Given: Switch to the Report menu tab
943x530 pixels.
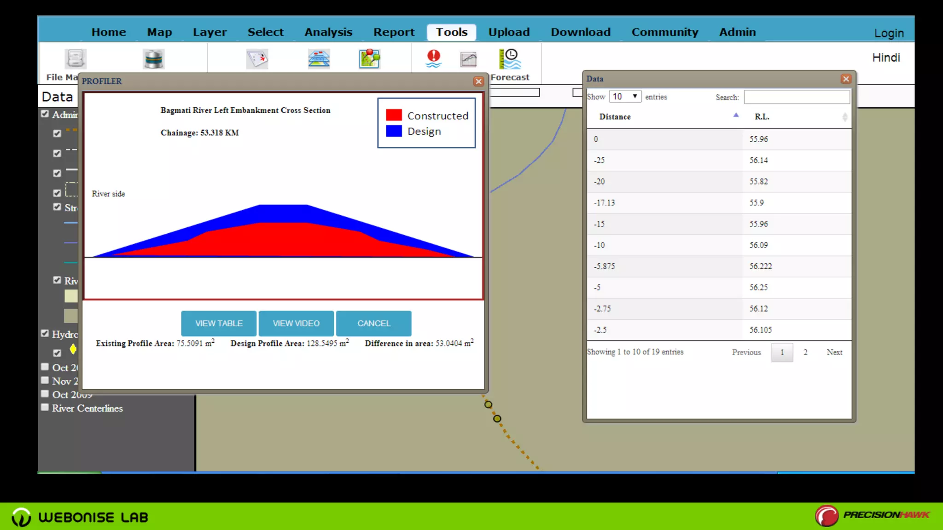Looking at the screenshot, I should pos(394,32).
